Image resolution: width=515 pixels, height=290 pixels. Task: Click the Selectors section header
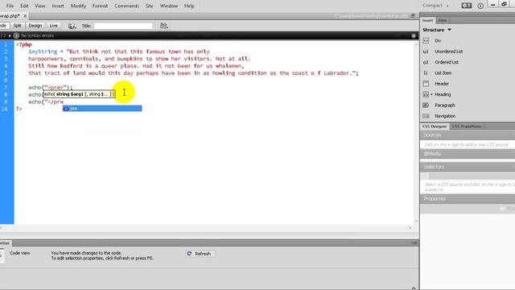468,167
